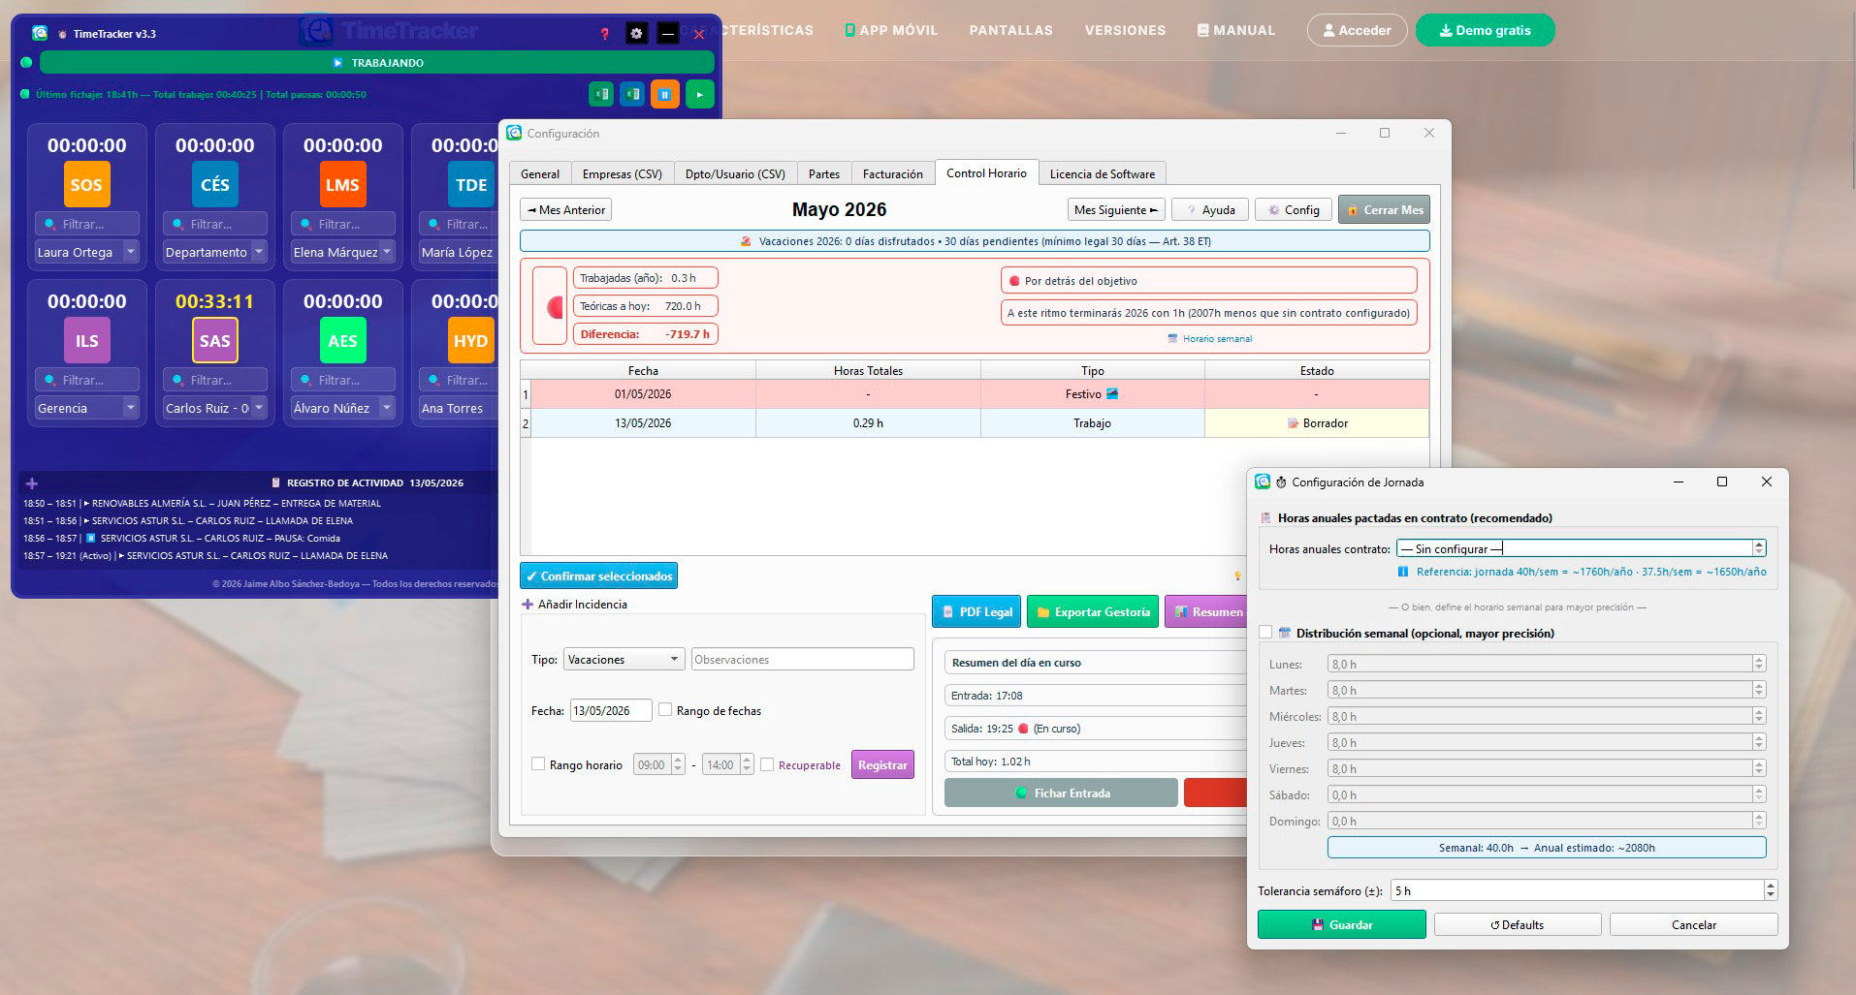This screenshot has width=1856, height=995.
Task: Enable the Rango de fechas checkbox
Action: point(665,710)
